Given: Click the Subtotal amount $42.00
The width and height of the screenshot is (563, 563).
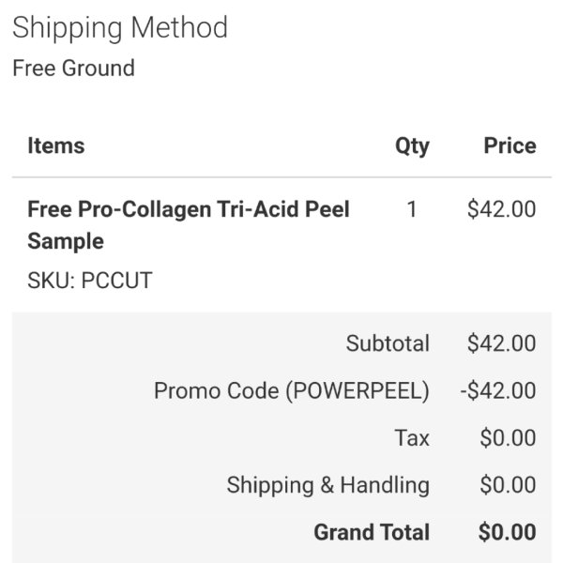Looking at the screenshot, I should pos(502,342).
